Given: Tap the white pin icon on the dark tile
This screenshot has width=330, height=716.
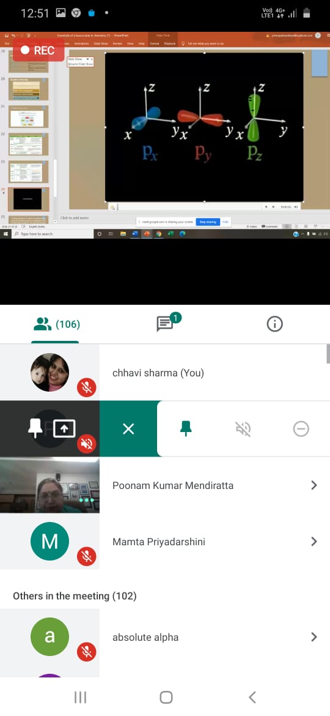Looking at the screenshot, I should [35, 428].
